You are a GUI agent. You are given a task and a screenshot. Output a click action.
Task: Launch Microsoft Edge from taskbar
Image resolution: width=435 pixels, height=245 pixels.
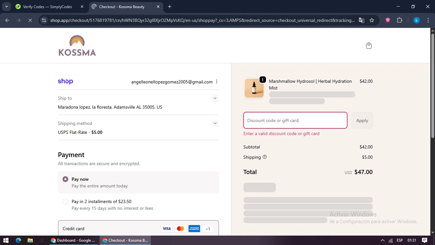[18, 240]
